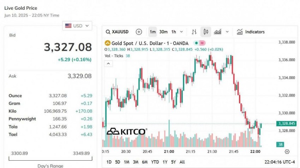300x168 pixels.
Task: Click the Kitco logo on the chart
Action: (x=126, y=131)
